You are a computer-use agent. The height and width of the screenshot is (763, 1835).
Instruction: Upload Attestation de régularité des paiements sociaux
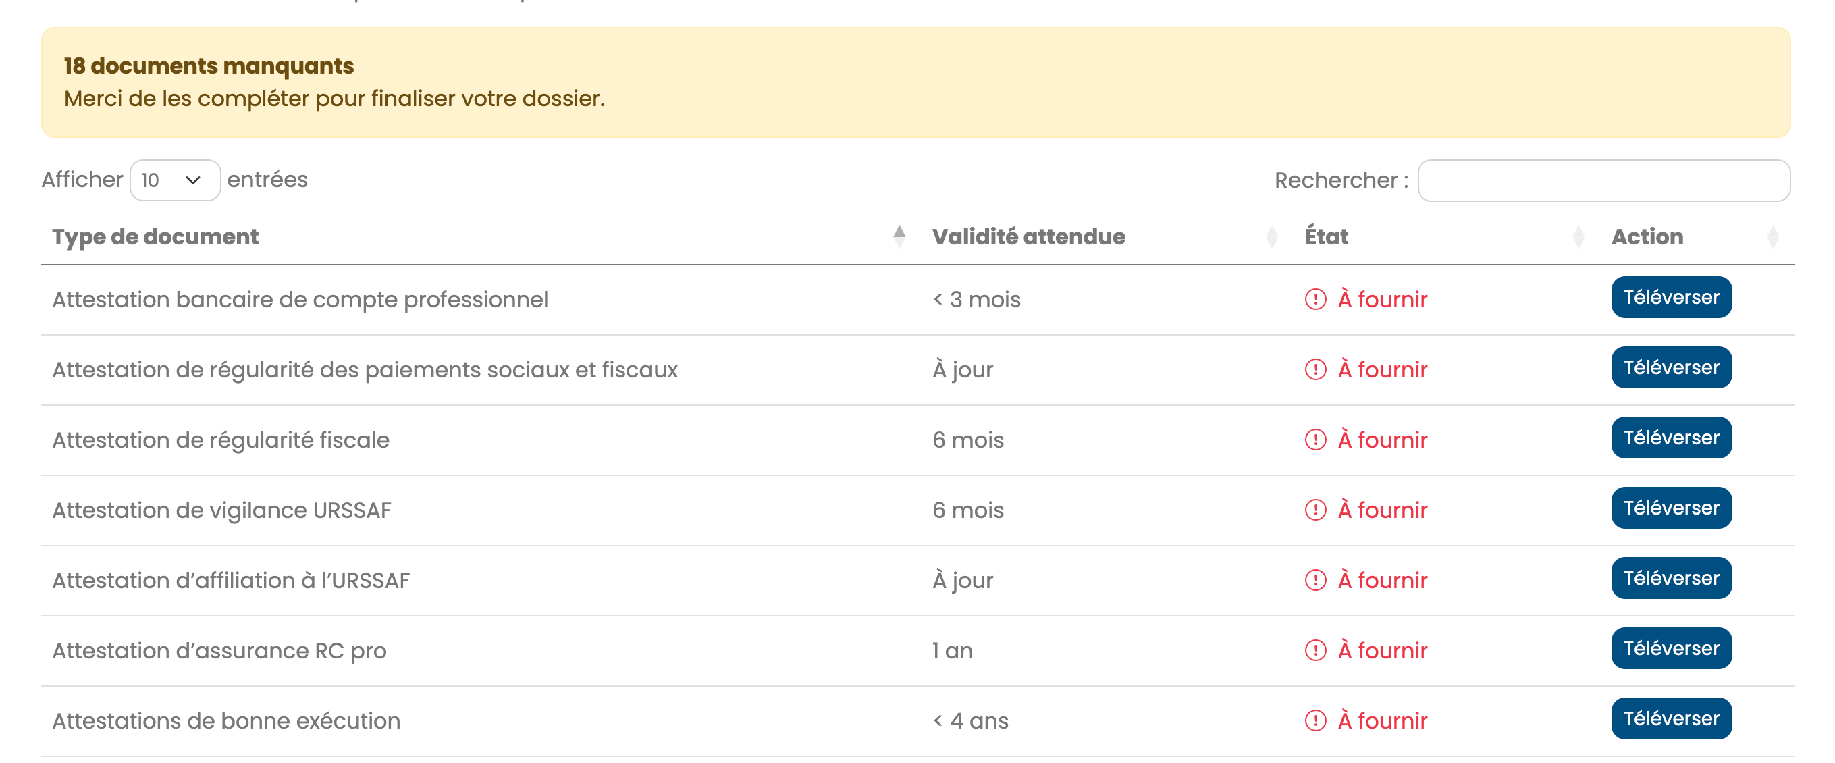1670,367
